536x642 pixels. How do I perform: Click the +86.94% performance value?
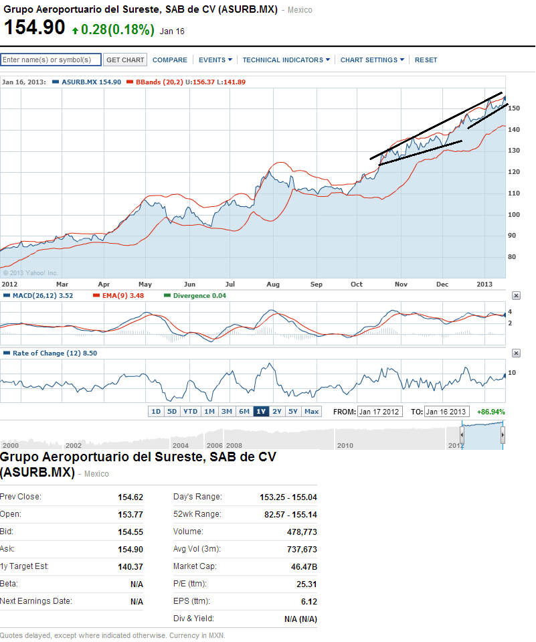pyautogui.click(x=491, y=412)
